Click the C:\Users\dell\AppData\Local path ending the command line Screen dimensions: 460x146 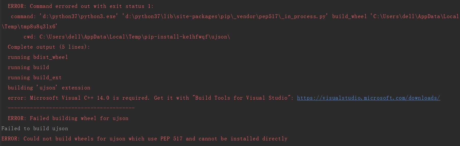point(416,17)
